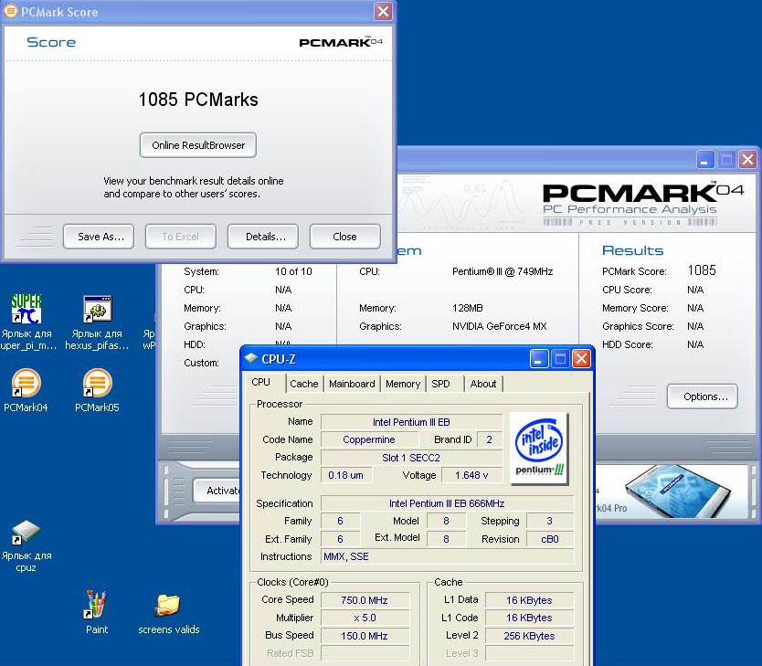Minimize the PCMark04 main window
762x666 pixels.
click(x=705, y=159)
